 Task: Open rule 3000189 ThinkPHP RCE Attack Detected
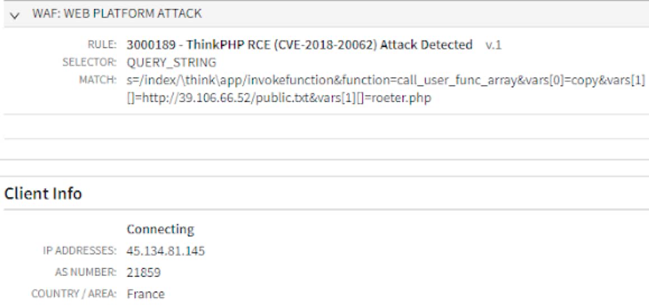click(299, 45)
